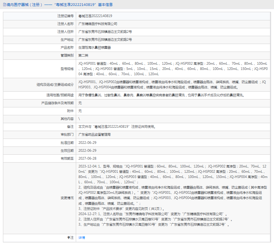The width and height of the screenshot is (274, 245).
Task: Click the 型号规格 label cell
Action: [x=39, y=69]
